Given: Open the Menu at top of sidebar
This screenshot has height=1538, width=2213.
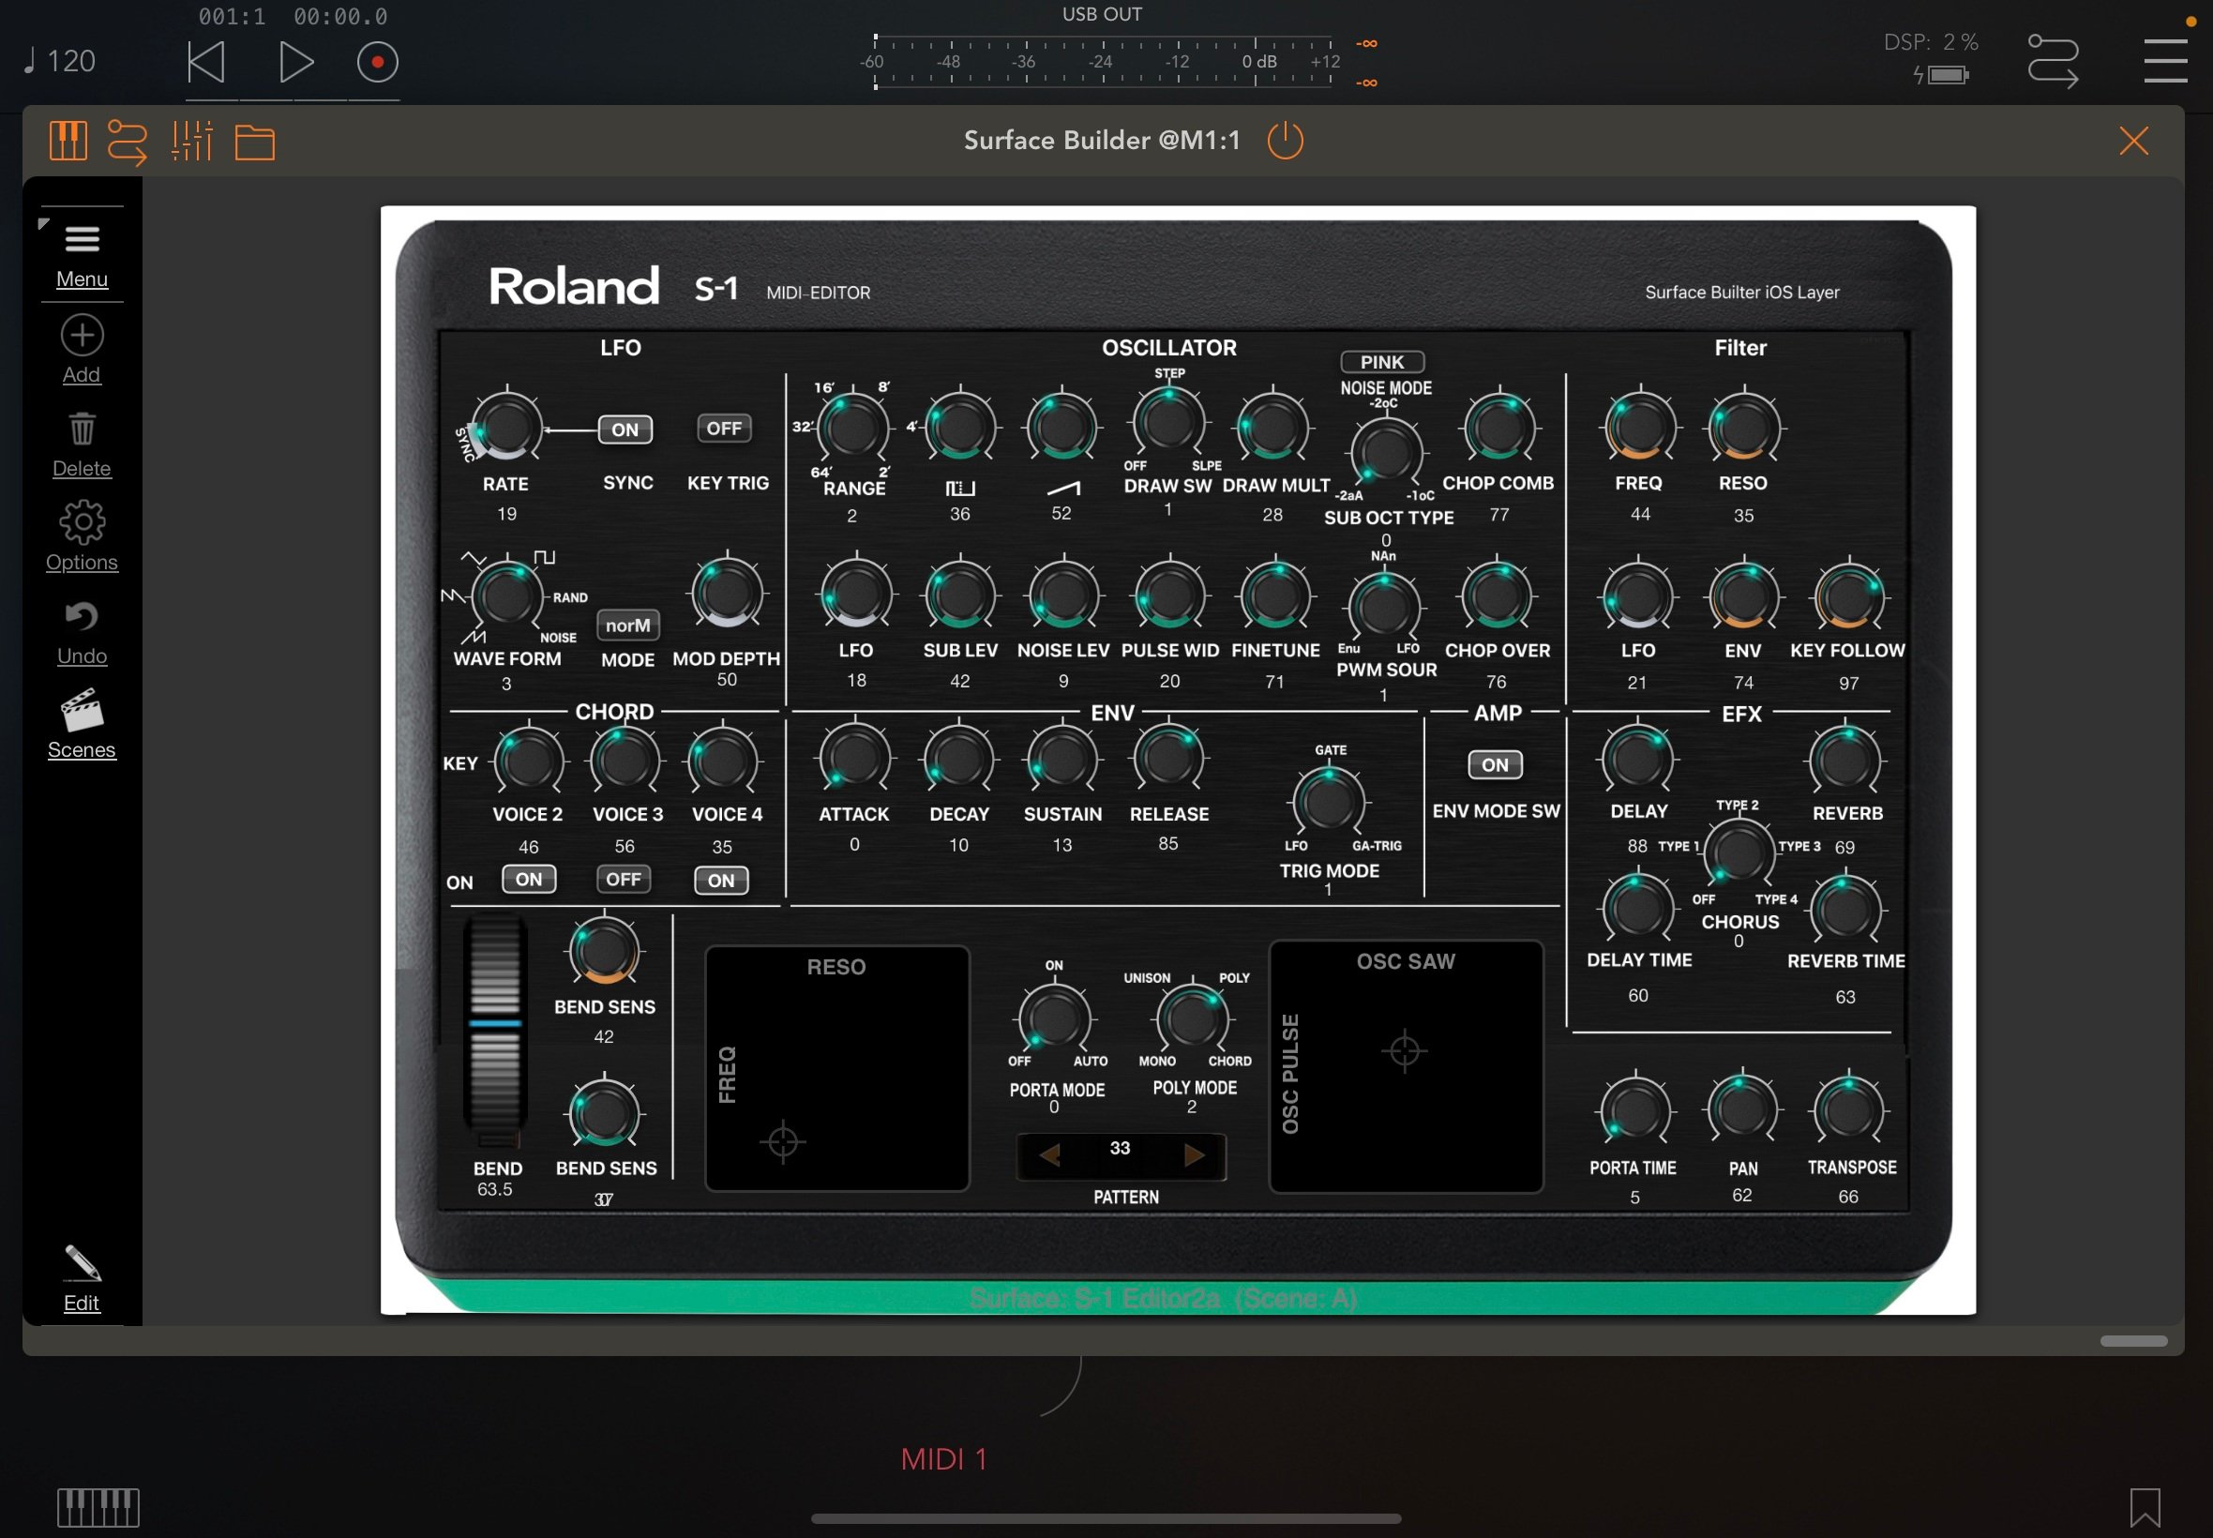Looking at the screenshot, I should [x=81, y=238].
